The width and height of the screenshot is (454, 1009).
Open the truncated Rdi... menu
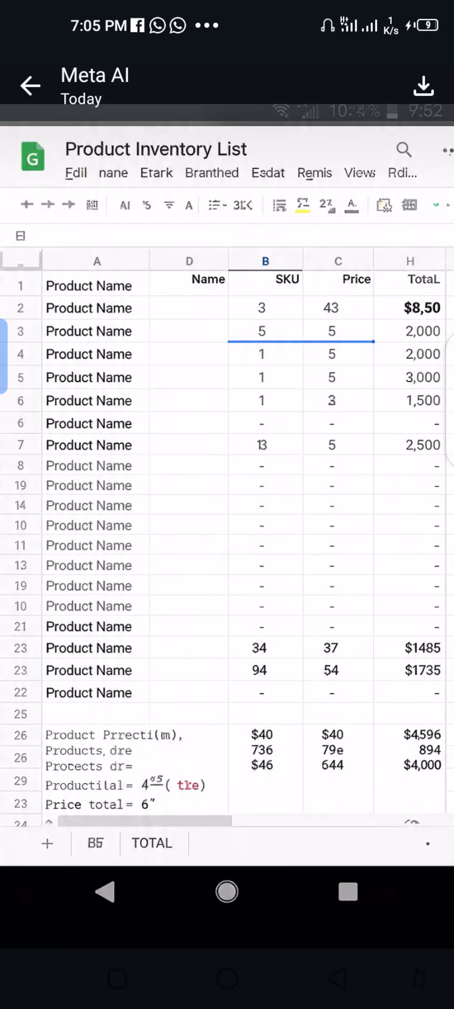coord(402,173)
